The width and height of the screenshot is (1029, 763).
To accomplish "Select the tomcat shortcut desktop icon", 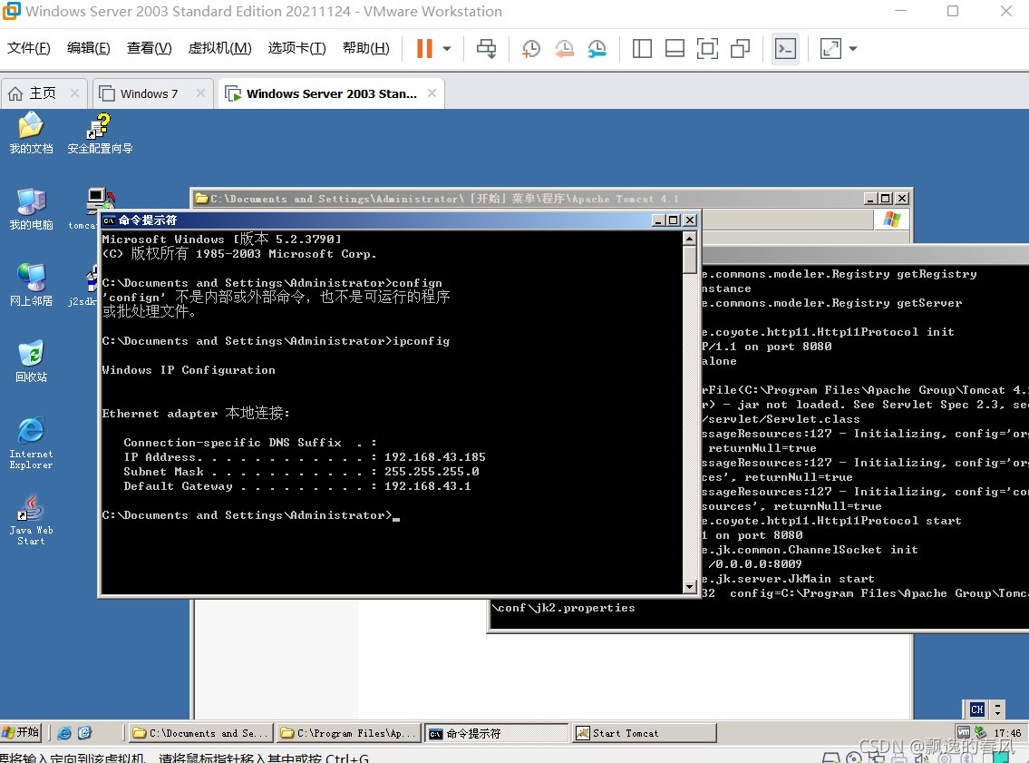I will (x=85, y=209).
